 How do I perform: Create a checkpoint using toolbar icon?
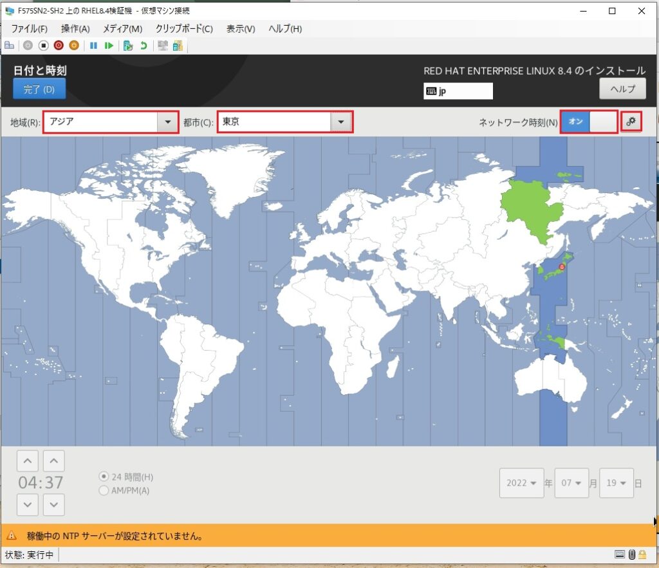pos(128,46)
